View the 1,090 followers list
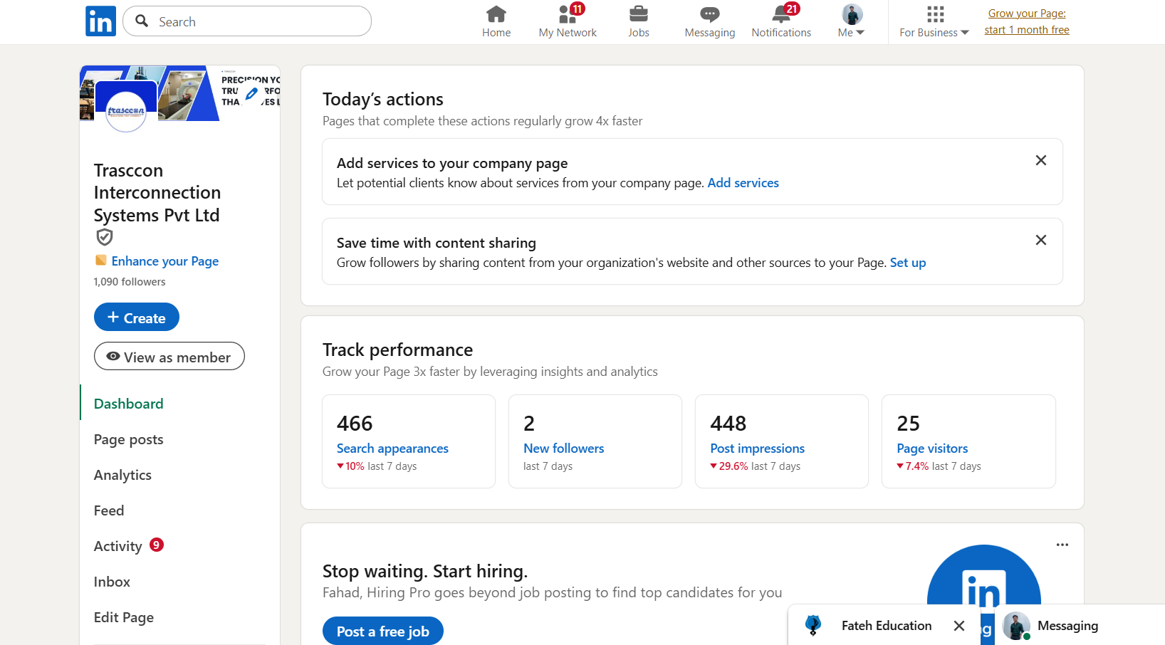The width and height of the screenshot is (1165, 645). (x=130, y=282)
